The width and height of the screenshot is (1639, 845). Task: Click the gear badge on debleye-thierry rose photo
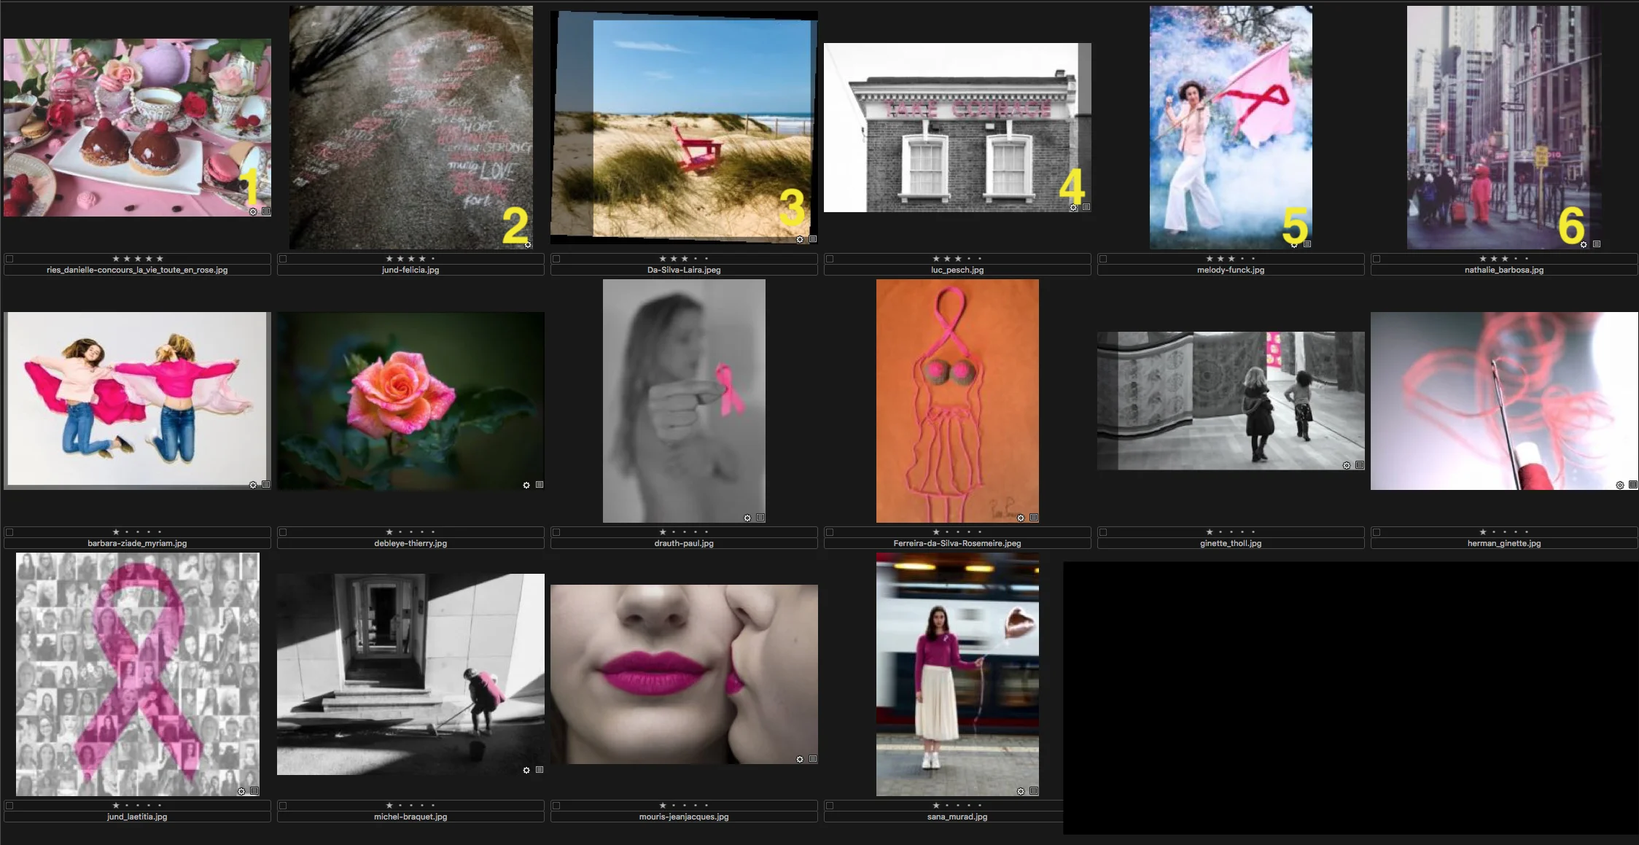point(526,485)
